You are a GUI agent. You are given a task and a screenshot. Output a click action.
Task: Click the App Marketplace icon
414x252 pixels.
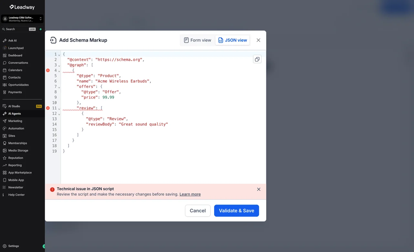pos(5,172)
